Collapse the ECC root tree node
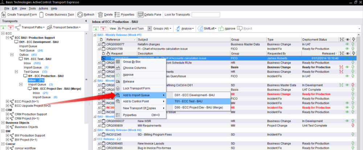Screen dimensions: 363x150 pos(3,33)
